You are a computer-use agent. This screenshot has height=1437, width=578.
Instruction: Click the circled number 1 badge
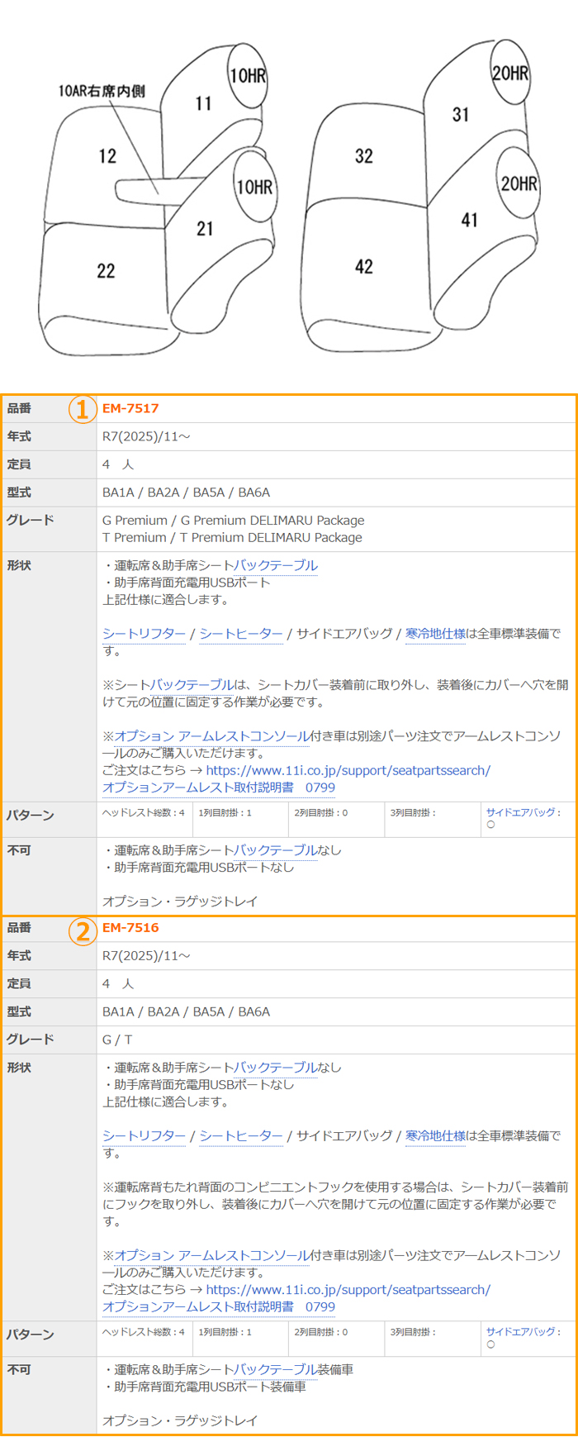pos(81,409)
